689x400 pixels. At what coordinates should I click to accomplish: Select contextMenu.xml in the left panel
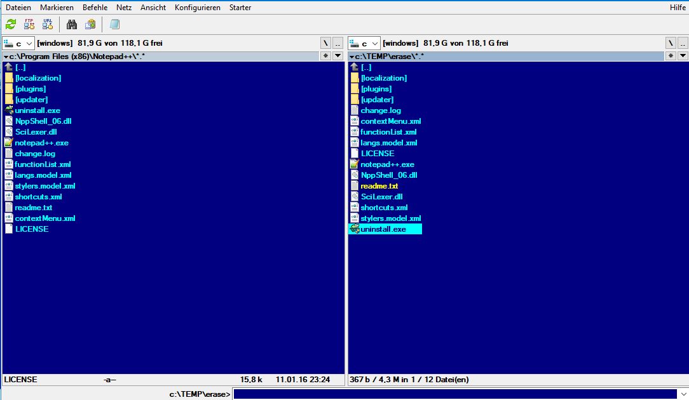tap(45, 218)
